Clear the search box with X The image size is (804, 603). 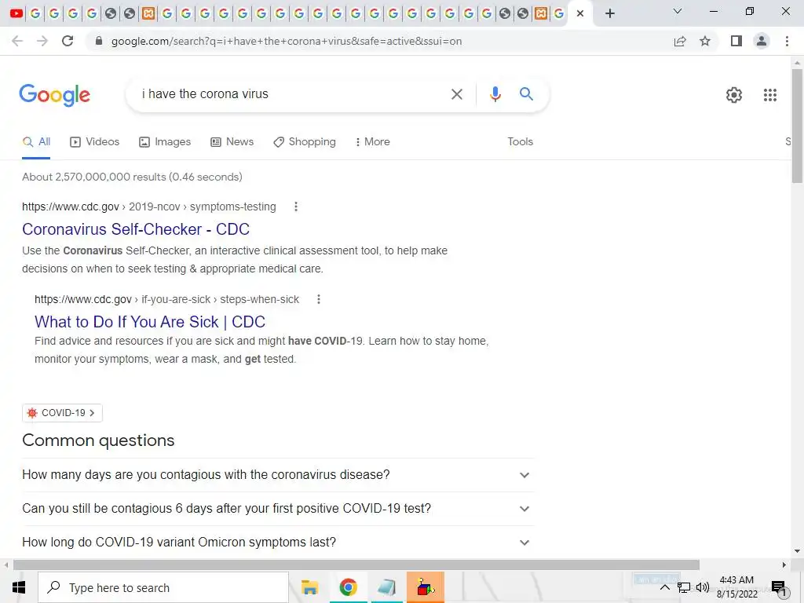pyautogui.click(x=456, y=94)
